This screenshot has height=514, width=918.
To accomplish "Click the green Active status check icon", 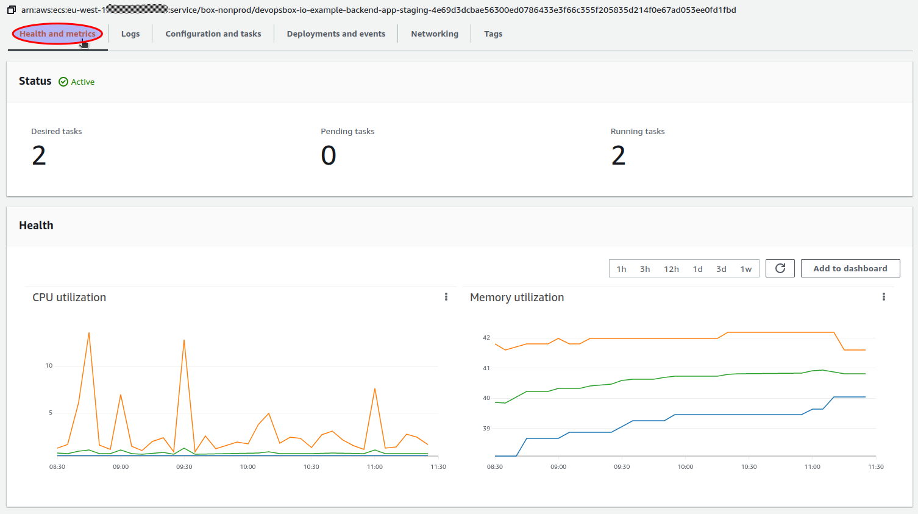I will point(63,81).
